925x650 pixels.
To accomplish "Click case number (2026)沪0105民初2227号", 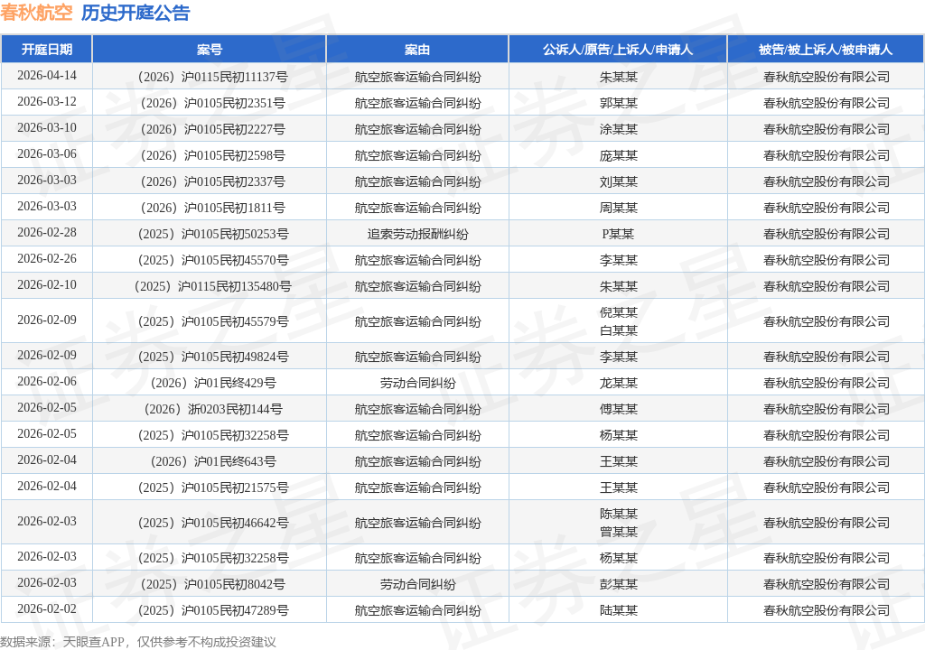I will point(212,129).
